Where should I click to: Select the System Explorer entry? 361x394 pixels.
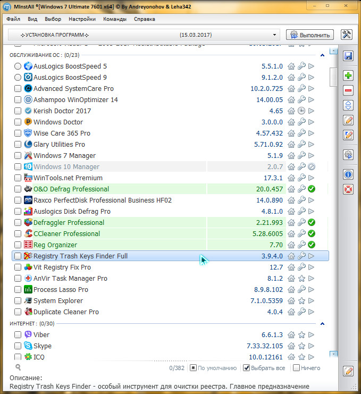pyautogui.click(x=170, y=301)
